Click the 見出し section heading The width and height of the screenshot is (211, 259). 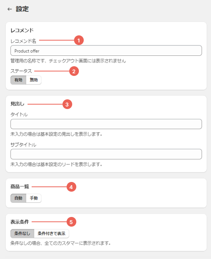point(17,104)
